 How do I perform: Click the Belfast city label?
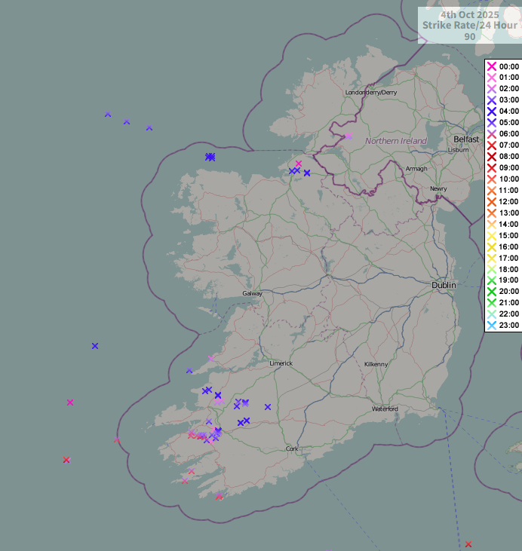click(x=466, y=139)
